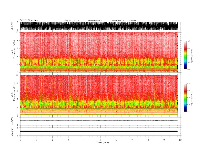Click the "-5" tick on ch.2 colorbar
This screenshot has height=157, width=203.
189,97
